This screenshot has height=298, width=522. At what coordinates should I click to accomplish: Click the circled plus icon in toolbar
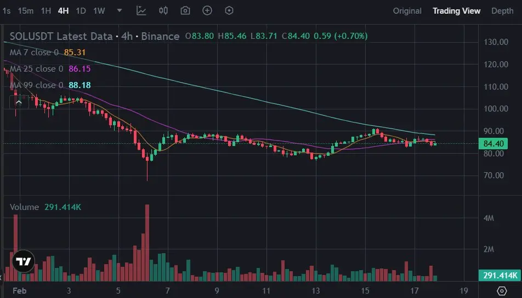[207, 10]
